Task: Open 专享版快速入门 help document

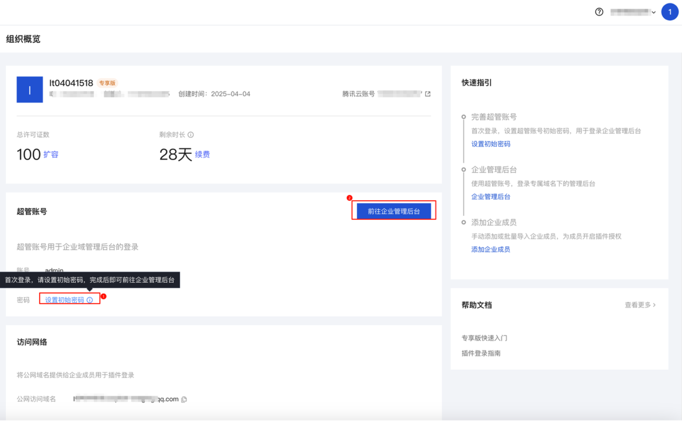Action: coord(484,338)
